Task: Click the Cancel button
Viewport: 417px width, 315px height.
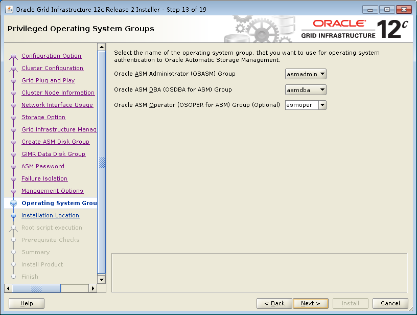Action: [390, 303]
